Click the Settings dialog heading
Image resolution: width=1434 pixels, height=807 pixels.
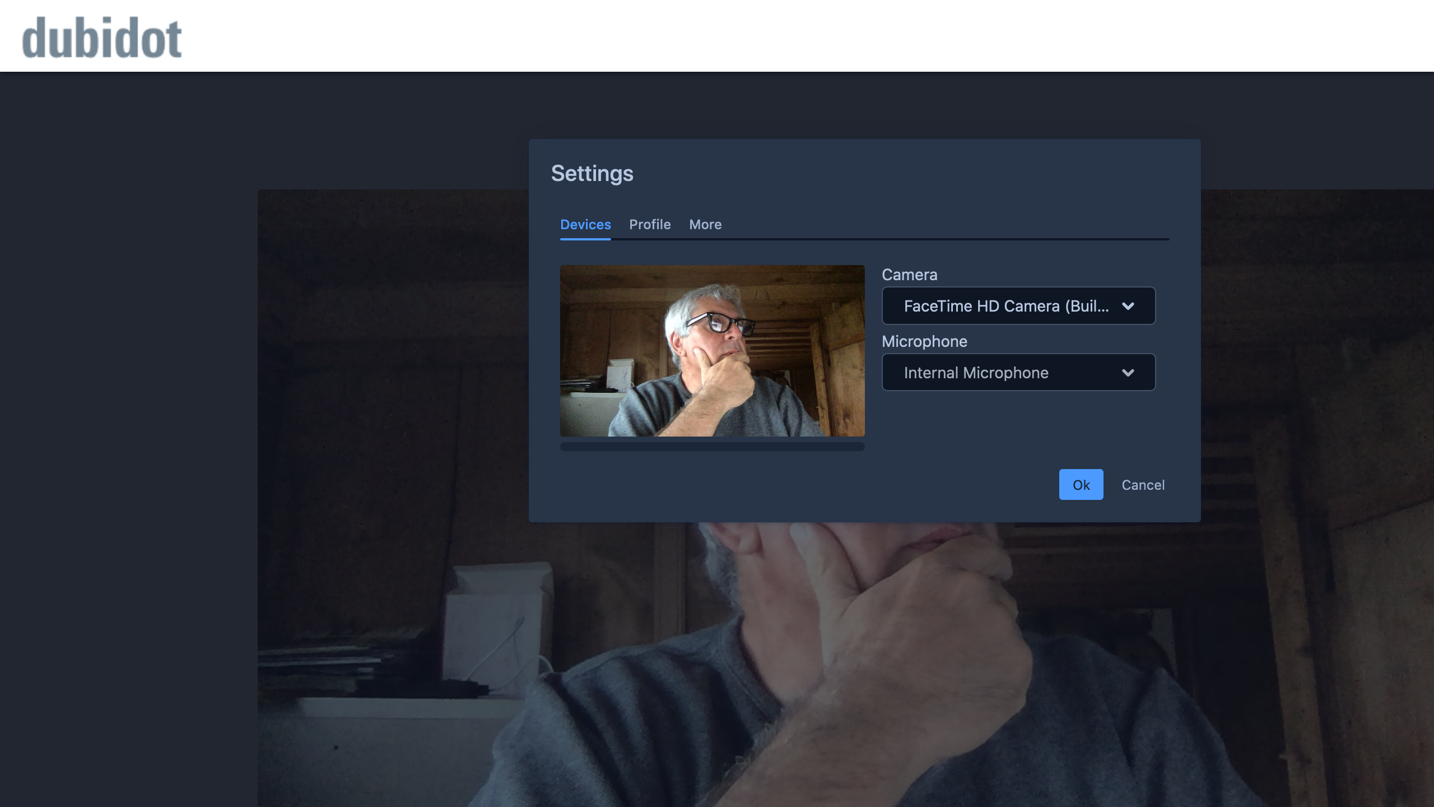(592, 174)
